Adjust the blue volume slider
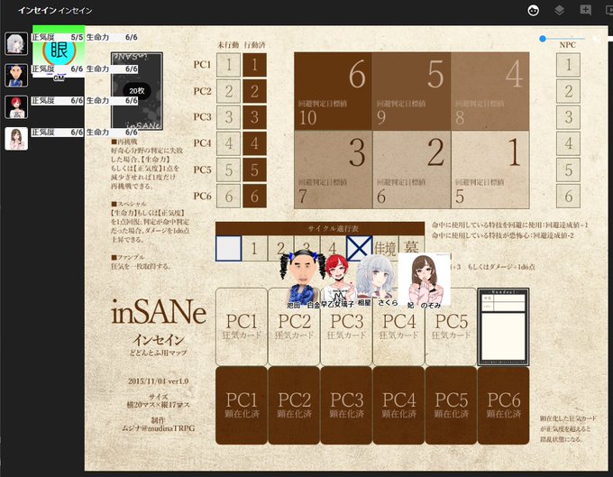Screen dimensions: 613x477 [563, 39]
